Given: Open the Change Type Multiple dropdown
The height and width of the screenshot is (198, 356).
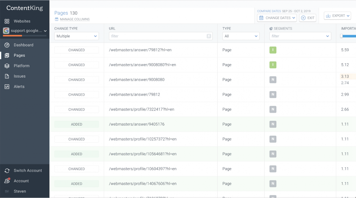Looking at the screenshot, I should click(76, 36).
